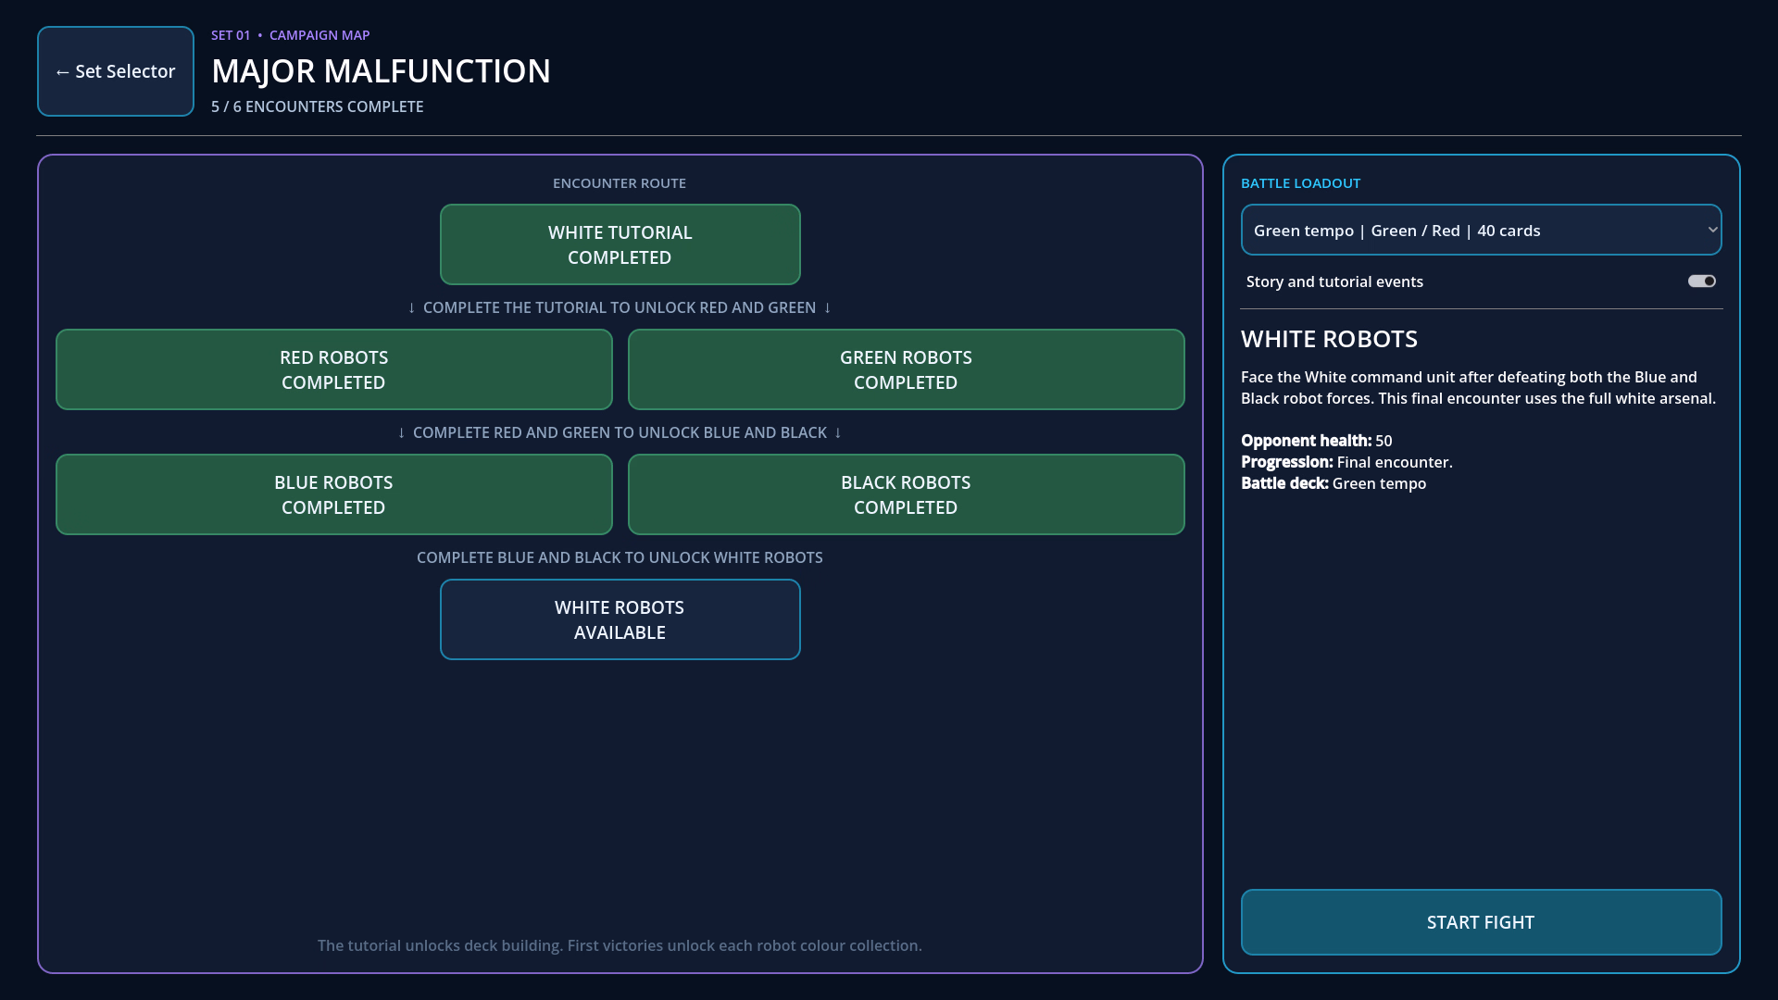1778x1000 pixels.
Task: Click 'COMPLETE BLUE AND BLACK TO UNLOCK WHITE ROBOTS' text
Action: [x=620, y=557]
